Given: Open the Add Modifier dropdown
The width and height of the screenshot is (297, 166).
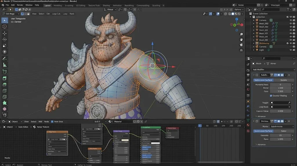Looking at the screenshot, I should pyautogui.click(x=274, y=70).
